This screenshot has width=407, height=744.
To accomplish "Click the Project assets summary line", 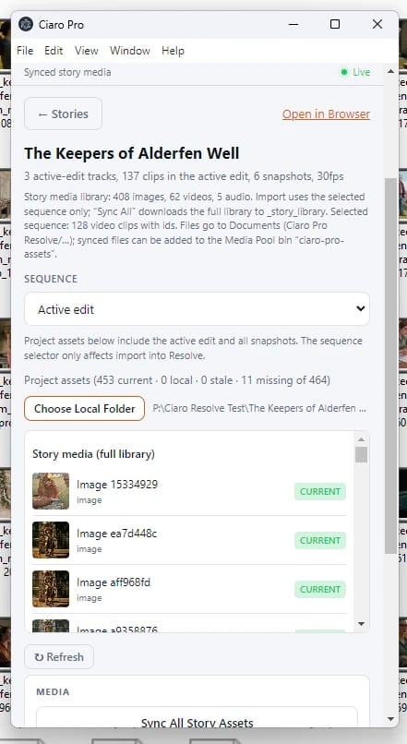I will tap(177, 380).
